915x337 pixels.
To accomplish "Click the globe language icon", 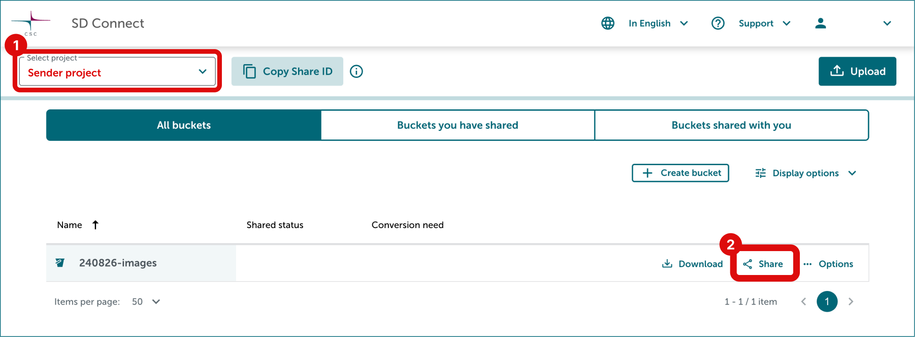I will (608, 23).
